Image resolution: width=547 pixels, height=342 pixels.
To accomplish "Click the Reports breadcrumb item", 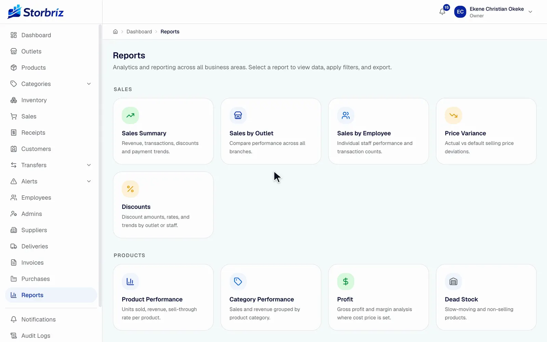I will tap(170, 31).
